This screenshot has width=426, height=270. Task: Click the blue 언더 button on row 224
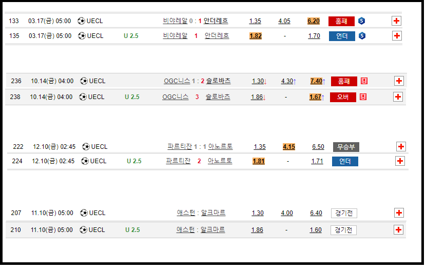coord(345,162)
